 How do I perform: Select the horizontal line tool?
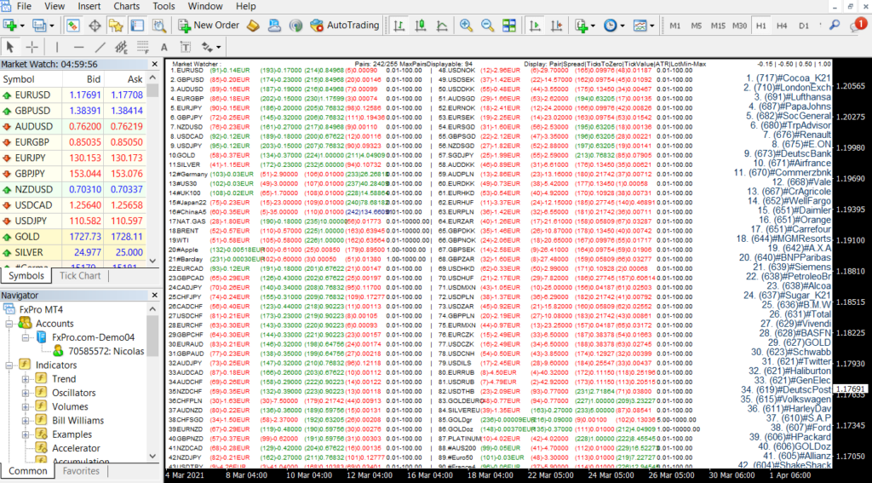[78, 47]
